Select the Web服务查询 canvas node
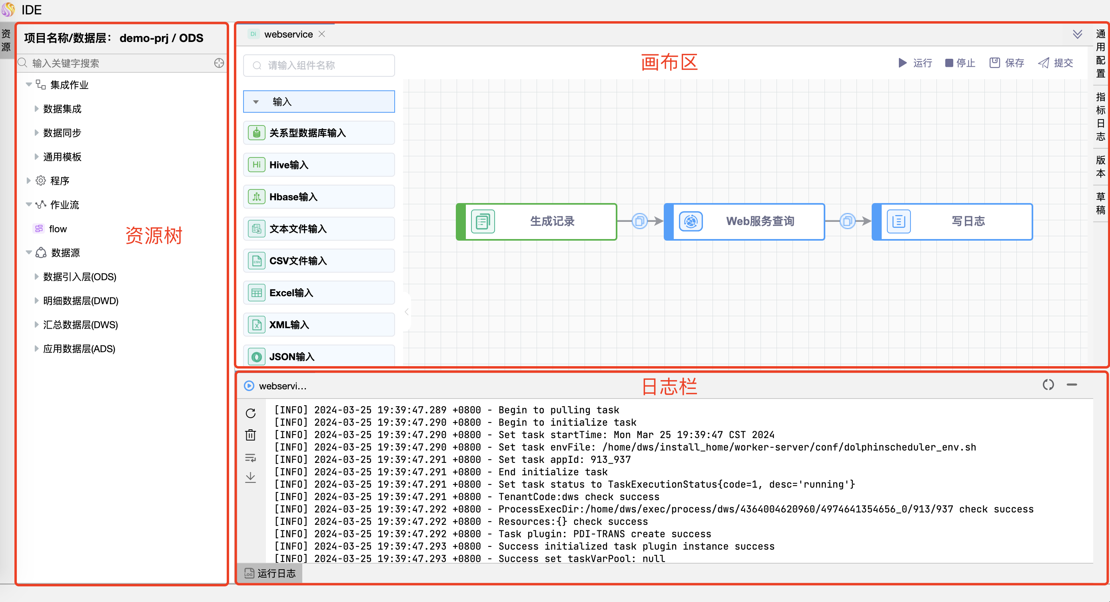The image size is (1110, 602). 744,221
